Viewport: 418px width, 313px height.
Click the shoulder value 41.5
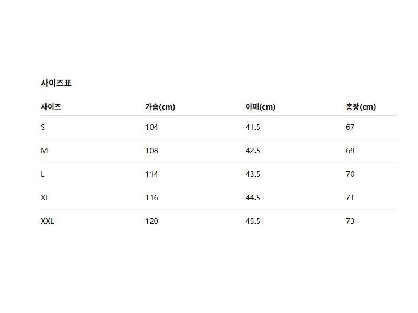click(x=253, y=127)
